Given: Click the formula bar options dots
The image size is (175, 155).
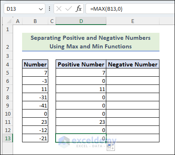Looking at the screenshot, I should tap(49, 9).
